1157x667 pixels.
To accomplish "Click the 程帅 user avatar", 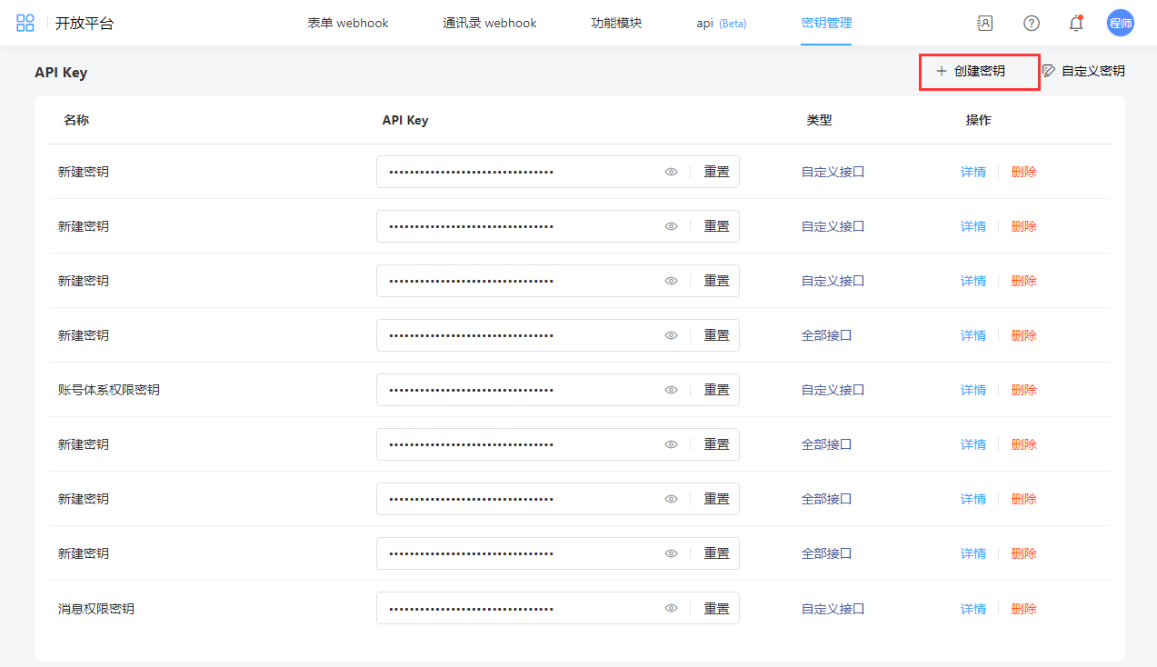I will [x=1120, y=23].
